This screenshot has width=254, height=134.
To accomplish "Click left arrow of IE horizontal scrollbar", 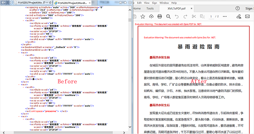I will tap(4, 132).
